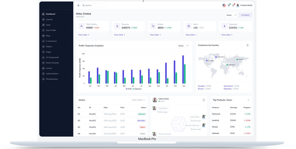Click the hamburger menu icon
296x149 pixels.
pyautogui.click(x=78, y=5)
